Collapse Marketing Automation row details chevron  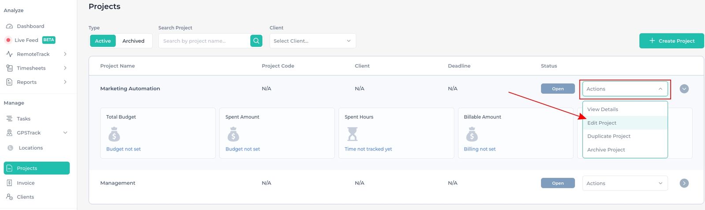coord(684,89)
